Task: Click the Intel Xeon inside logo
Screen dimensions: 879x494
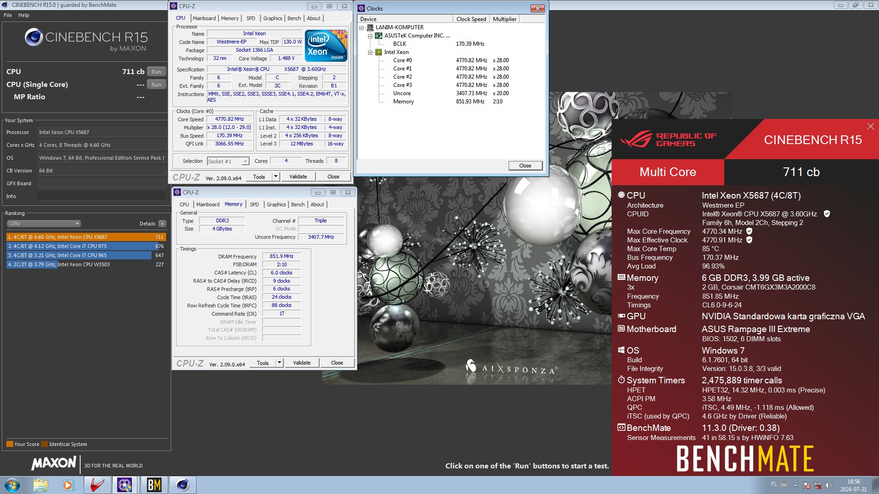Action: coord(326,46)
